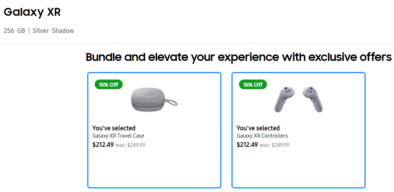
Task: Click "You've selected" on the Travel Case card
Action: pyautogui.click(x=114, y=128)
